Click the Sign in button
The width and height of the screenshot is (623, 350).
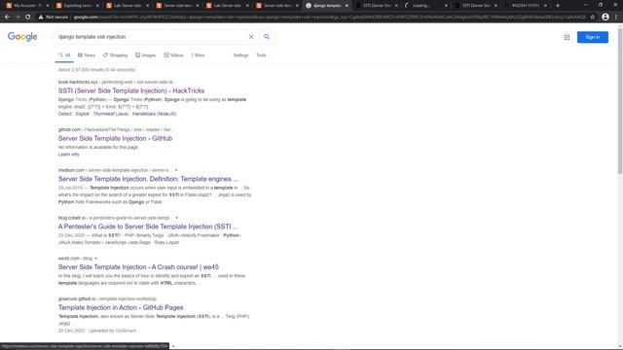[x=593, y=37]
